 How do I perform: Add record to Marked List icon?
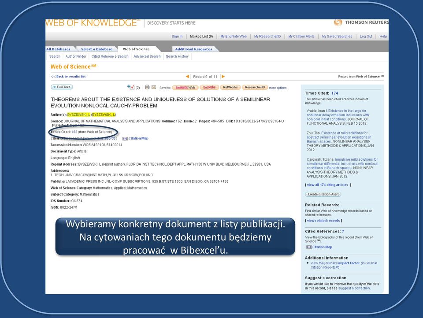(x=131, y=87)
